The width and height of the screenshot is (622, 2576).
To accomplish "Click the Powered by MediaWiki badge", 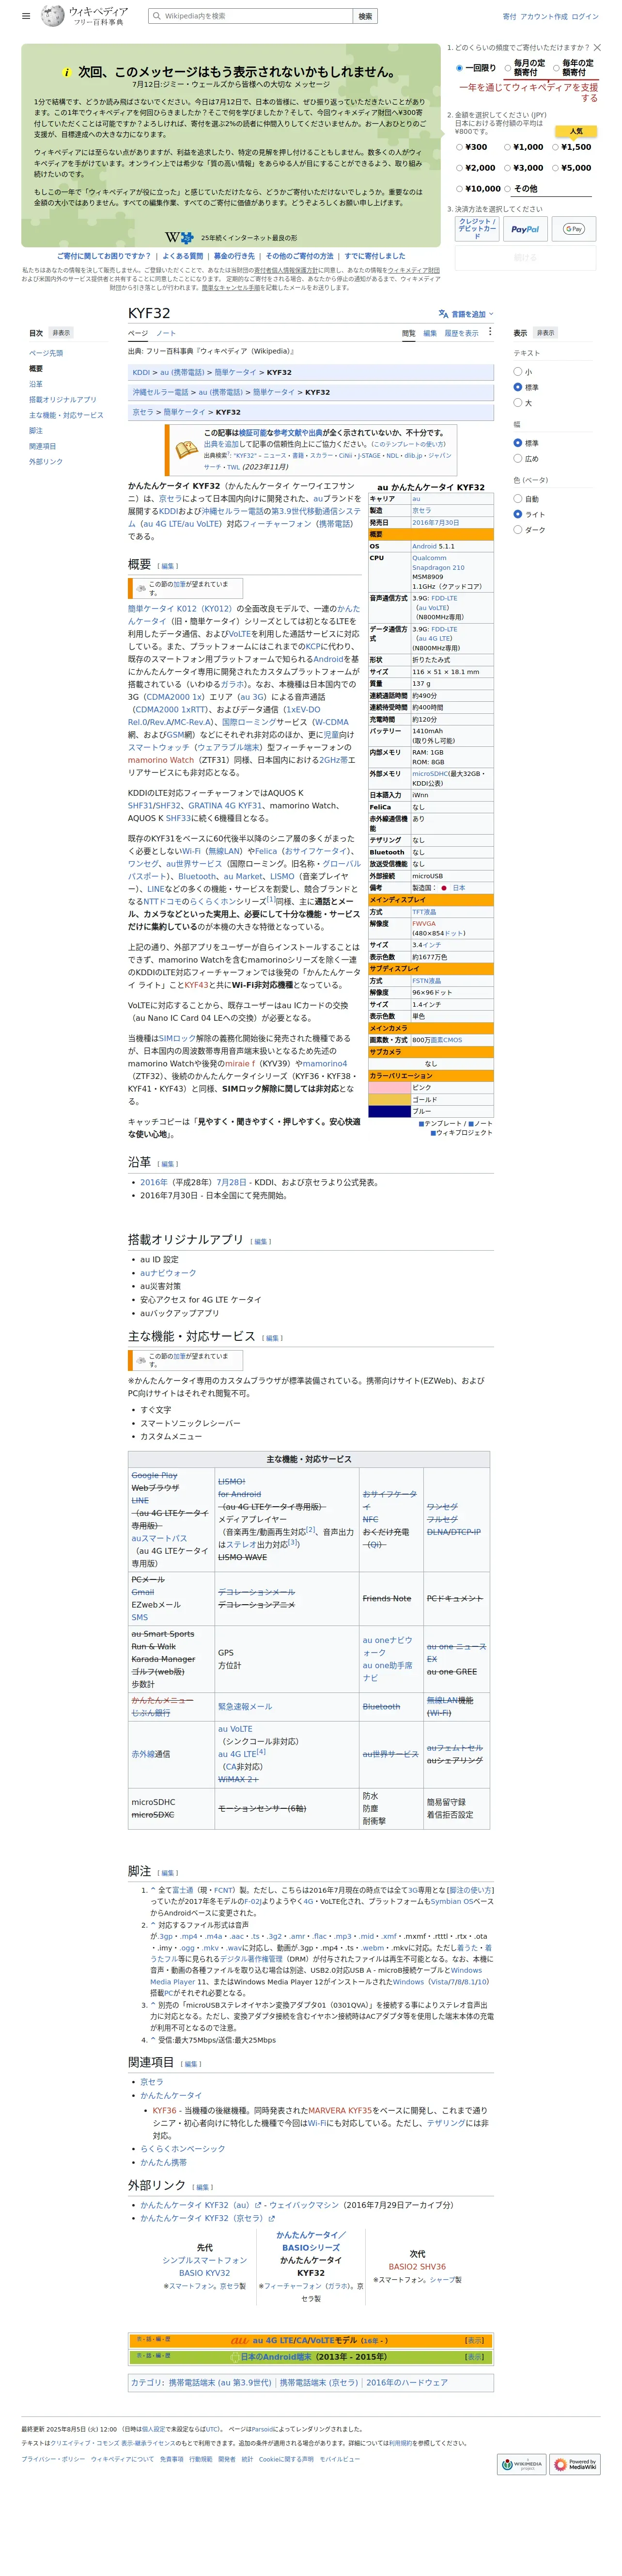I will click(576, 2464).
